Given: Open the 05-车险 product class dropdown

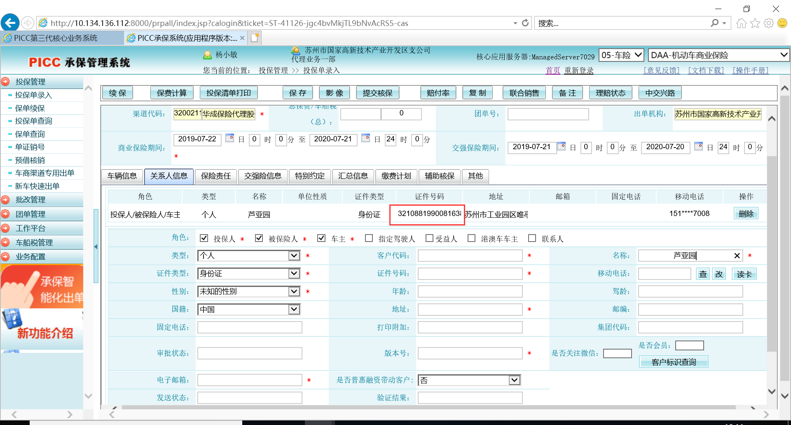Looking at the screenshot, I should pos(621,55).
